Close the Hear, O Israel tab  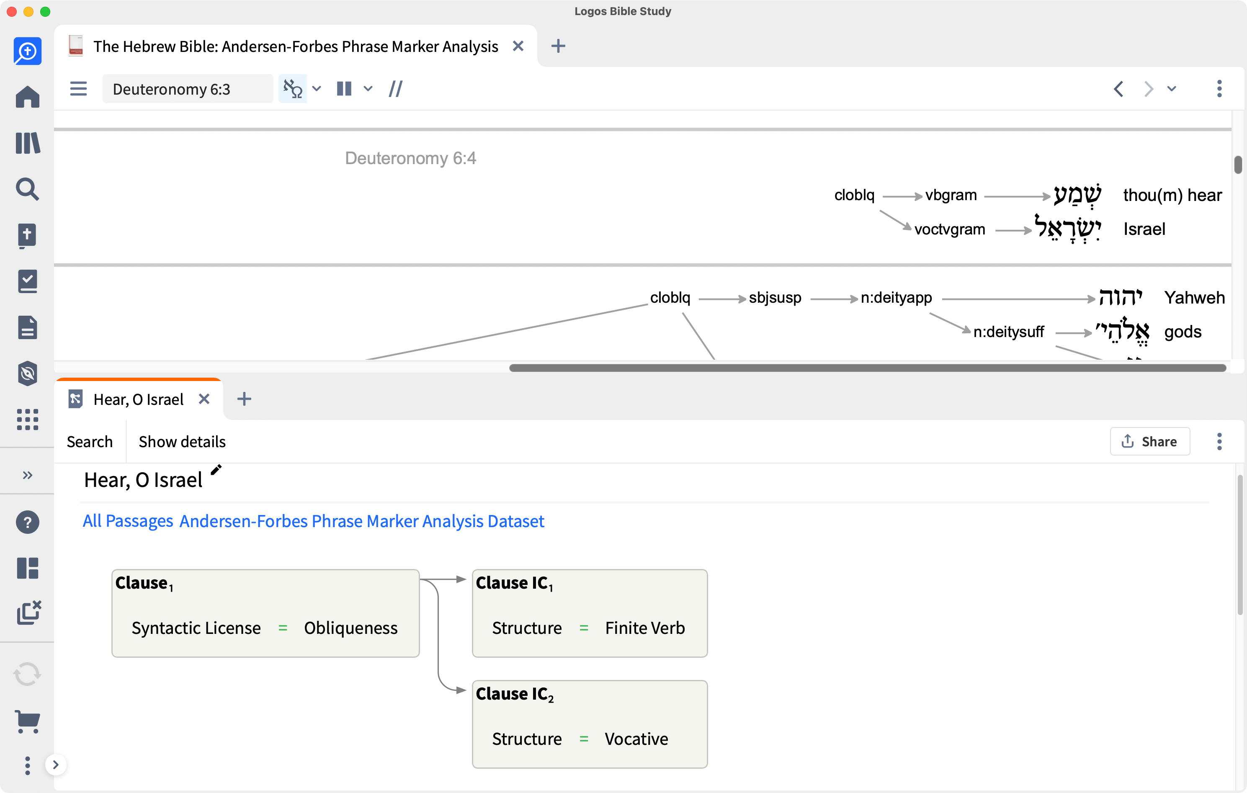[205, 399]
